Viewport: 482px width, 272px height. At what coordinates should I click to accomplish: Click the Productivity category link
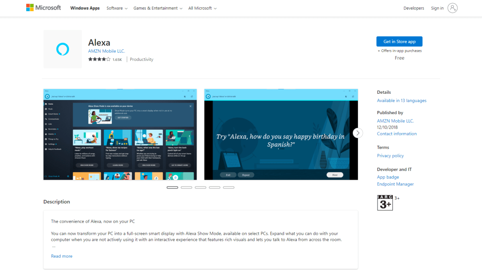141,59
